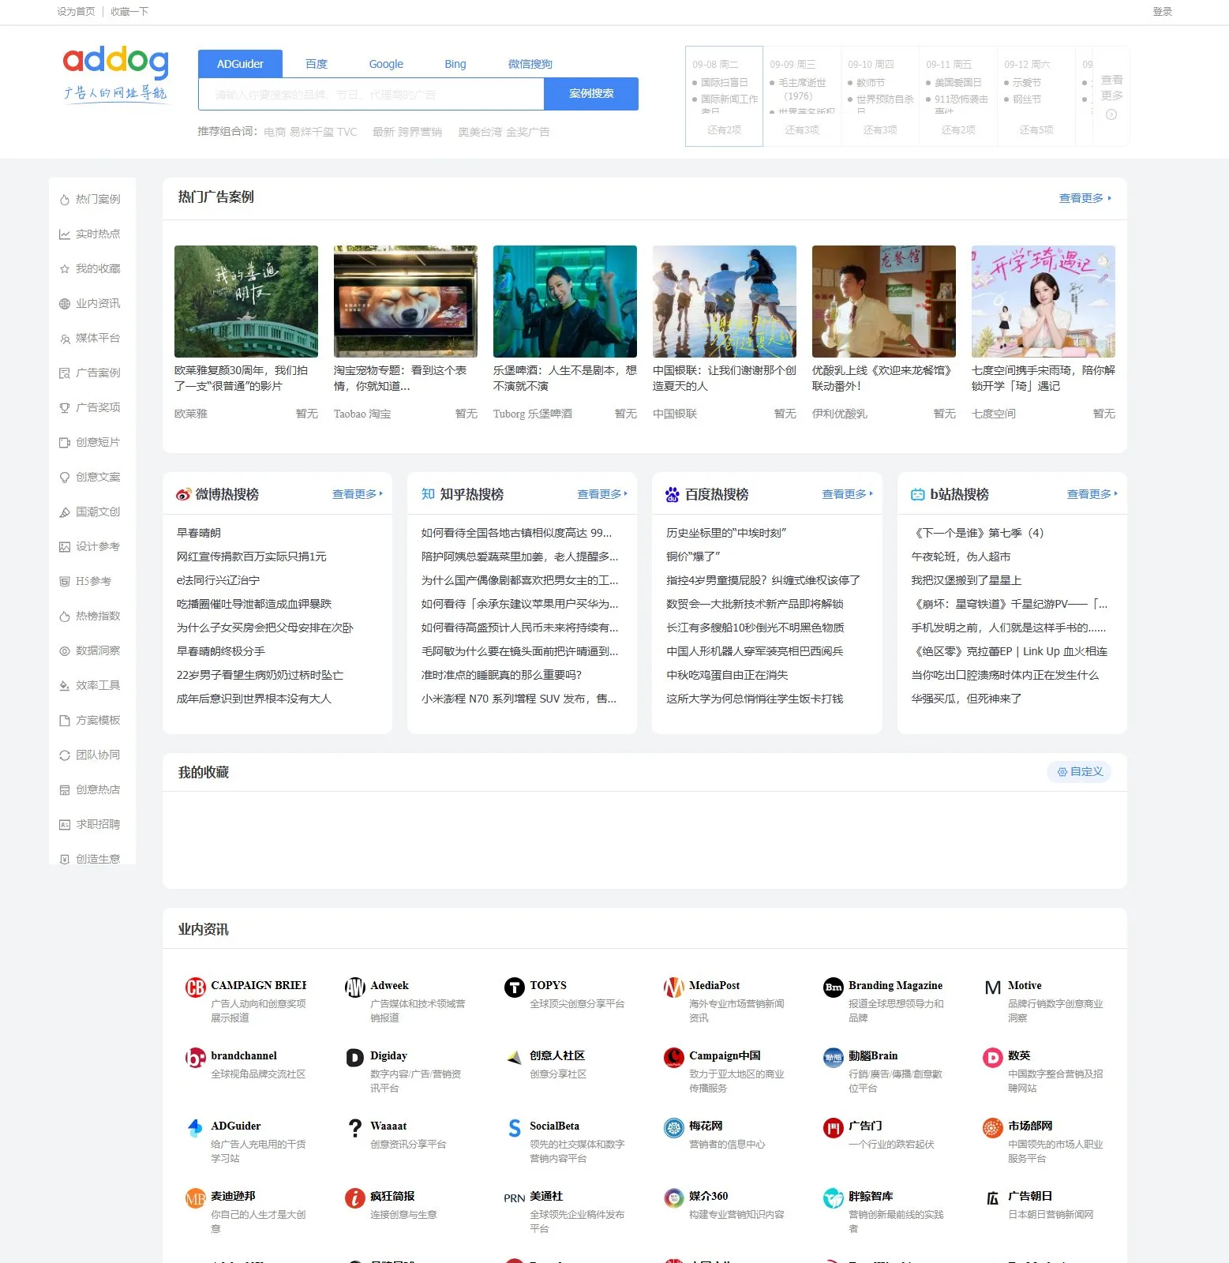The width and height of the screenshot is (1229, 1263).
Task: Click the Baidu paw logo icon
Action: tap(673, 495)
